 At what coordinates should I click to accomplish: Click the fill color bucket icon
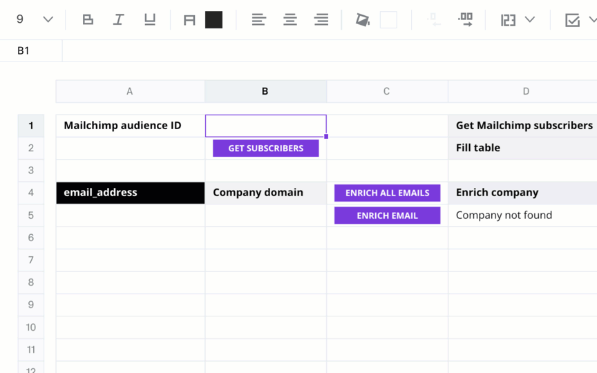tap(363, 20)
